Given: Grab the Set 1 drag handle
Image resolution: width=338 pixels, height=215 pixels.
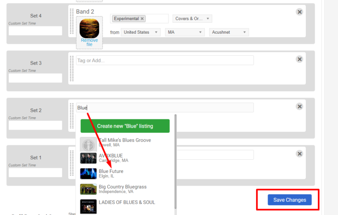Looking at the screenshot, I should coord(72,163).
